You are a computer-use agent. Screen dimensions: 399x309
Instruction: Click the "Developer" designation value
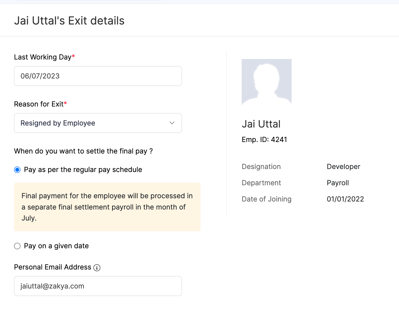[343, 166]
